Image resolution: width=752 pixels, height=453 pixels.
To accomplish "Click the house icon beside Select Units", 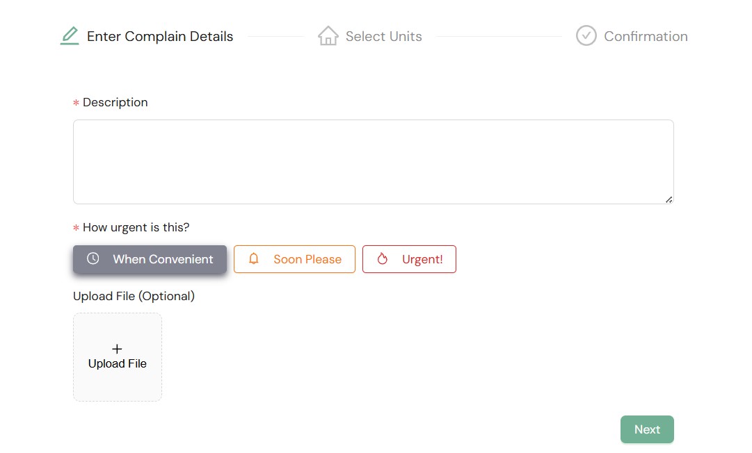I will [328, 35].
